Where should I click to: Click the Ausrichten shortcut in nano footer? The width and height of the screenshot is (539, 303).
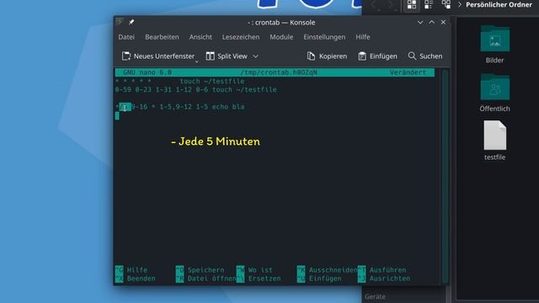[384, 279]
